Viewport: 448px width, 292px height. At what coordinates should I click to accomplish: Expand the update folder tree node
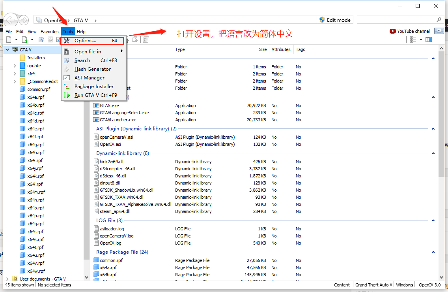pos(15,66)
